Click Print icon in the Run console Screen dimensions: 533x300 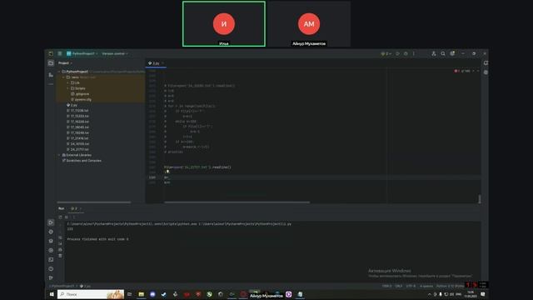point(60,250)
